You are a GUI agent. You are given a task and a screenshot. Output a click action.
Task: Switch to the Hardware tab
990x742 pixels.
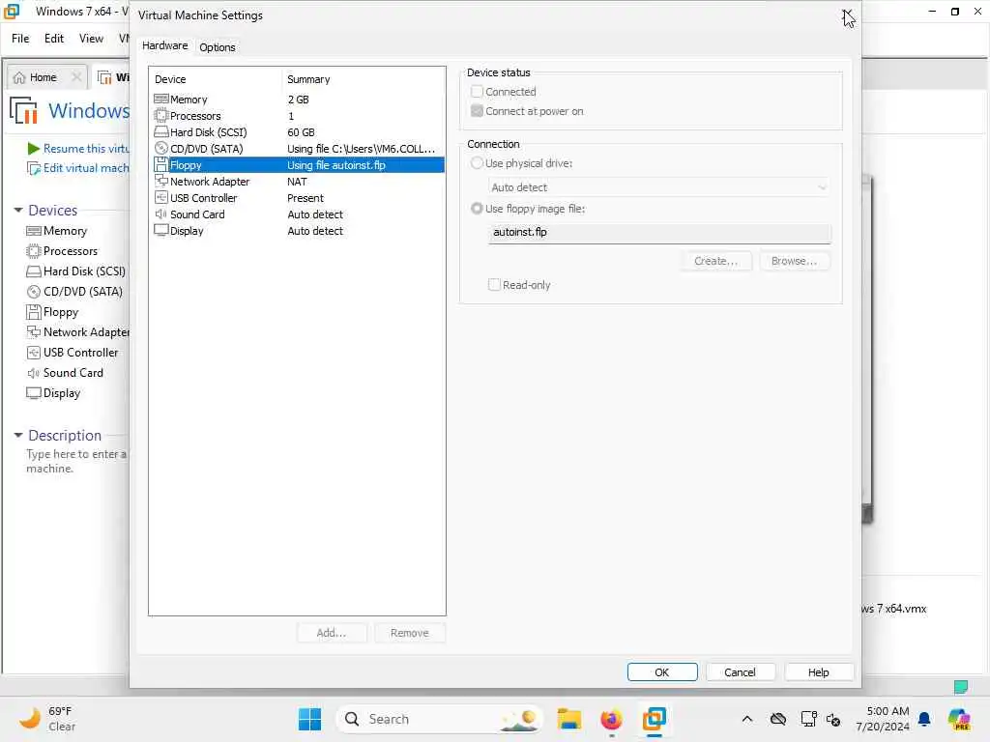click(164, 45)
